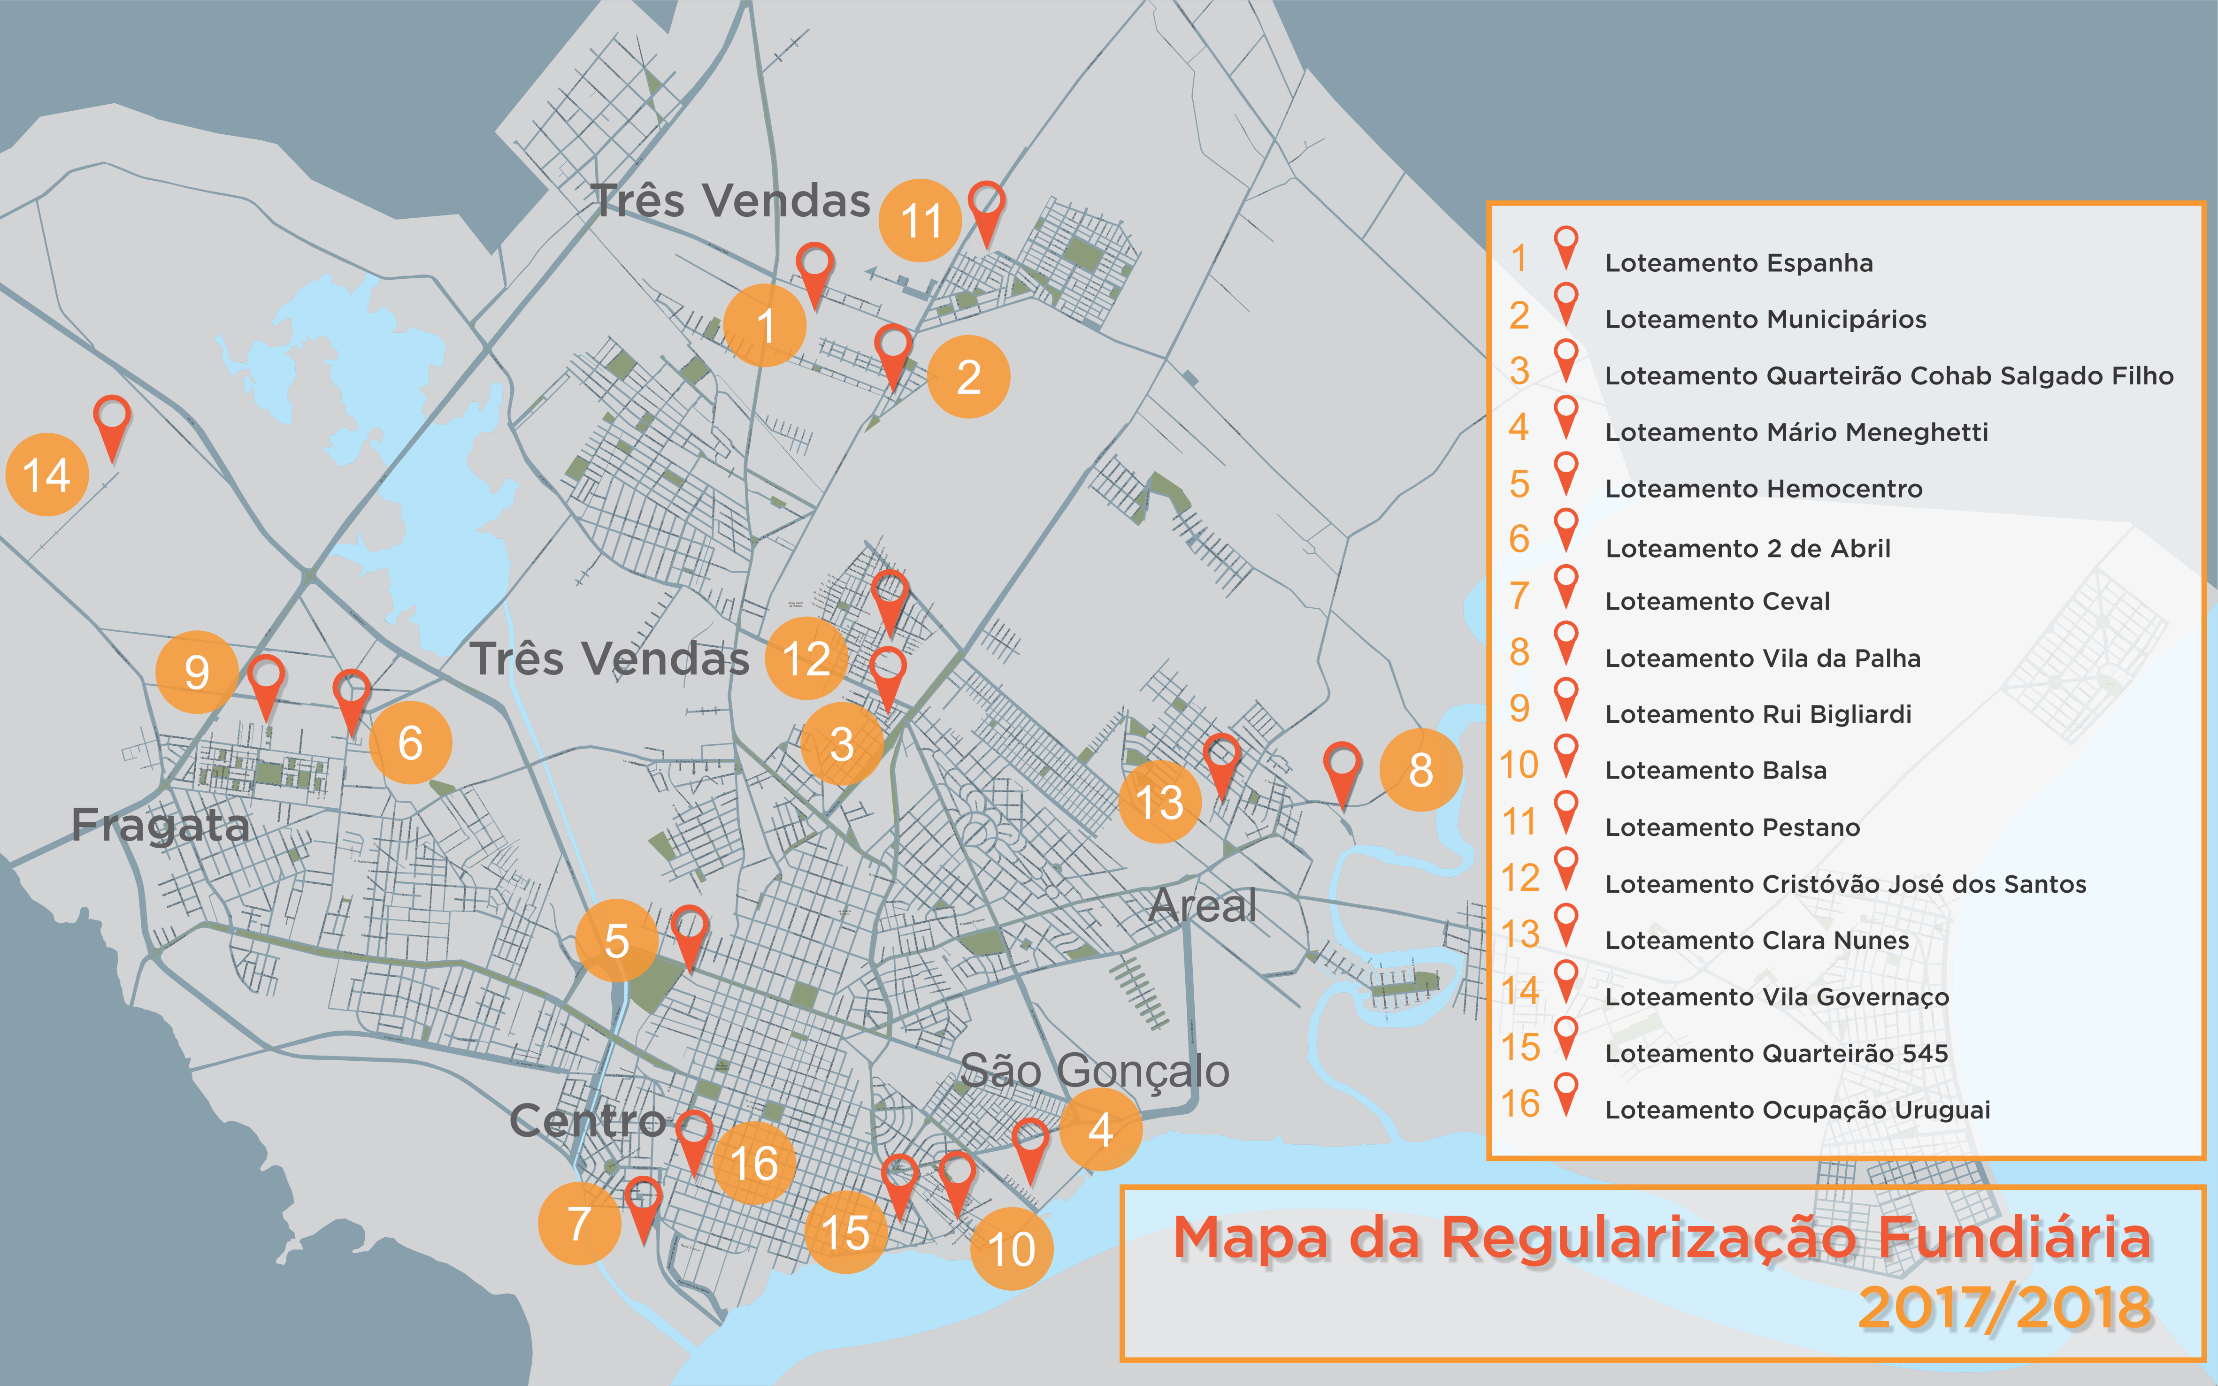This screenshot has width=2218, height=1386.
Task: Click legend pin icon for Loteamento Hemocentro
Action: click(x=1566, y=474)
